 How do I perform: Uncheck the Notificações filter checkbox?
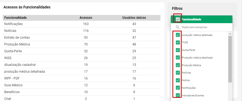tap(178, 88)
